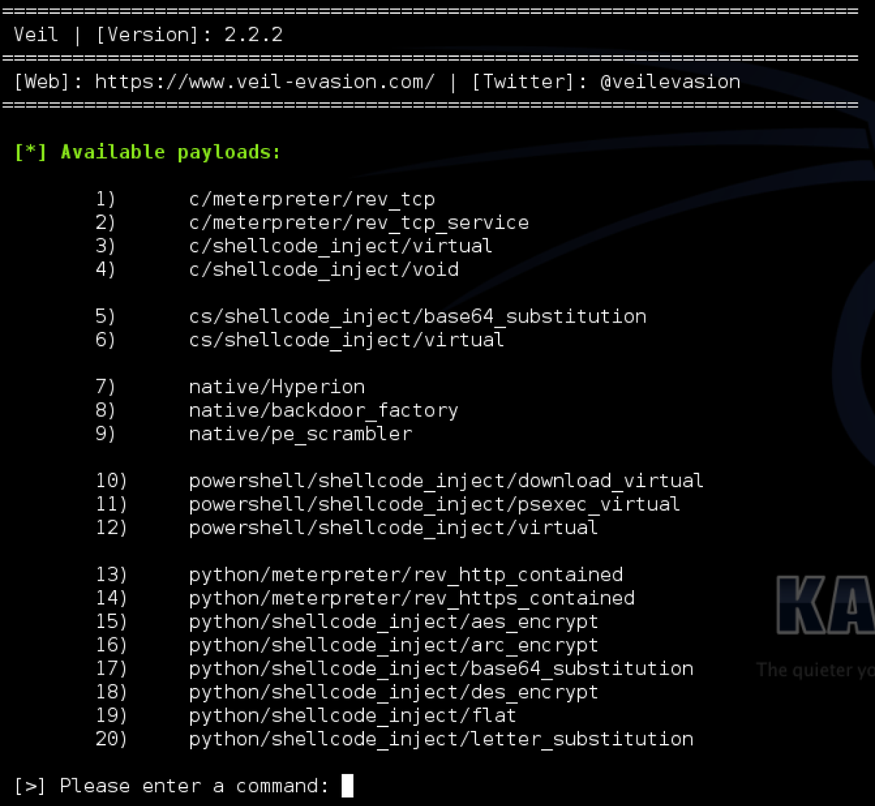Click payload number 1)
The image size is (875, 806).
(x=106, y=199)
